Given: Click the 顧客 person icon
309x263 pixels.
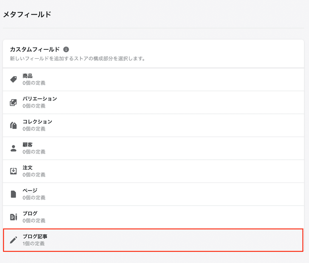Looking at the screenshot, I should click(x=14, y=148).
